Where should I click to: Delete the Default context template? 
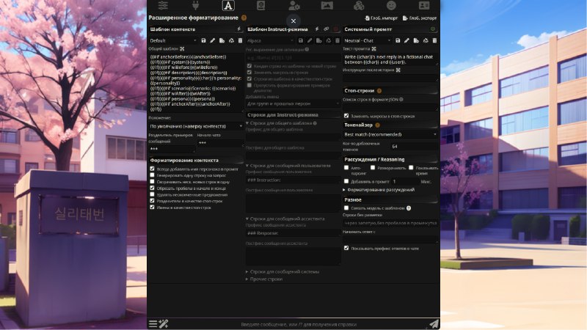[x=241, y=40]
